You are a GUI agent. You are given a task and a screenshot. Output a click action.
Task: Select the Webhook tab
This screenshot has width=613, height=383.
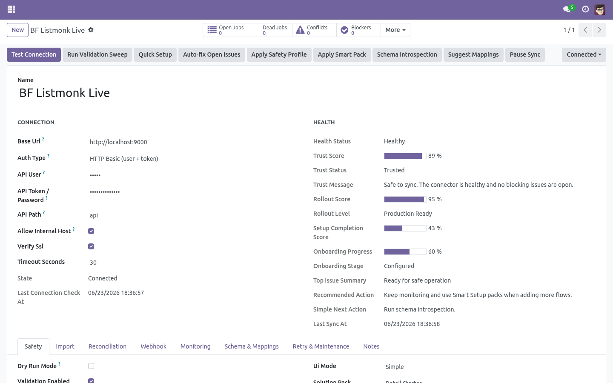coord(154,346)
